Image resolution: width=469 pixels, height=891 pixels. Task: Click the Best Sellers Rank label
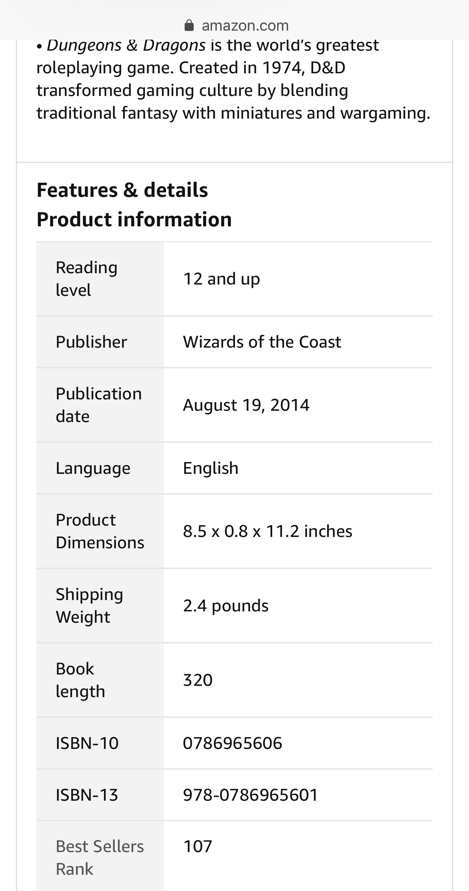click(x=100, y=857)
